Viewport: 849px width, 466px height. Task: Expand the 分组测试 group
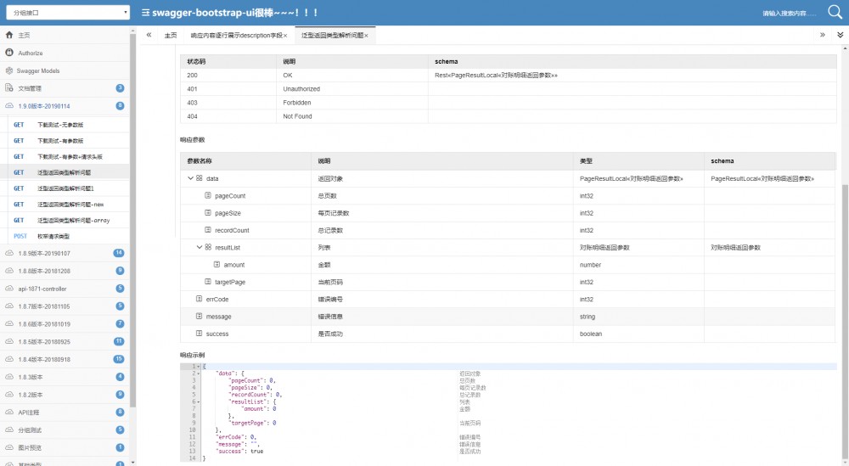pyautogui.click(x=65, y=430)
